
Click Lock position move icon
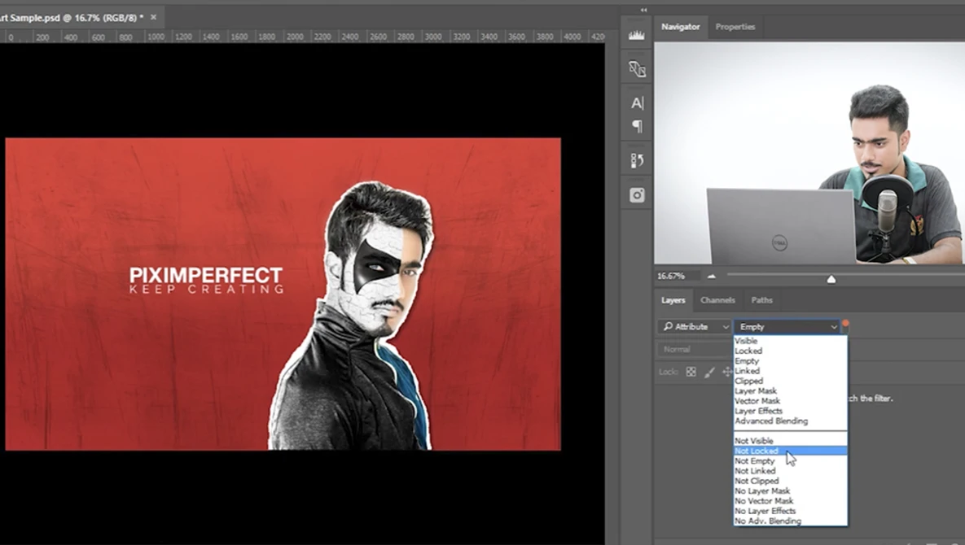coord(727,372)
